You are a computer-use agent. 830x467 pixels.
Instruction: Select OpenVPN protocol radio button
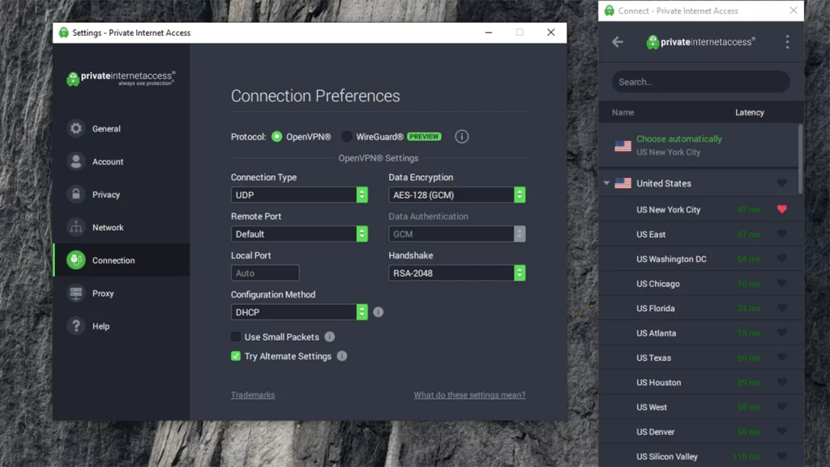point(277,136)
